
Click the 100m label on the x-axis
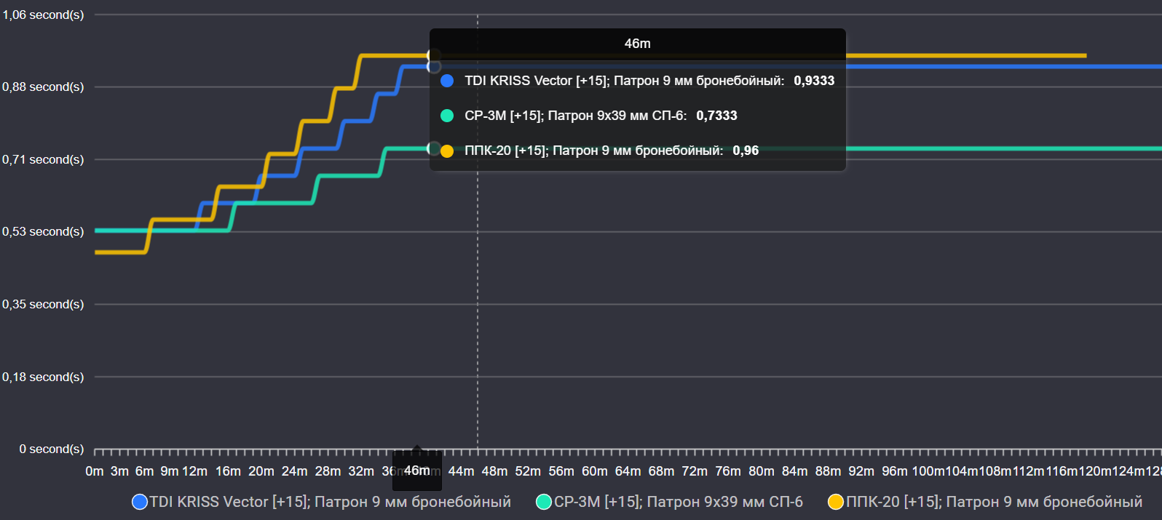928,471
